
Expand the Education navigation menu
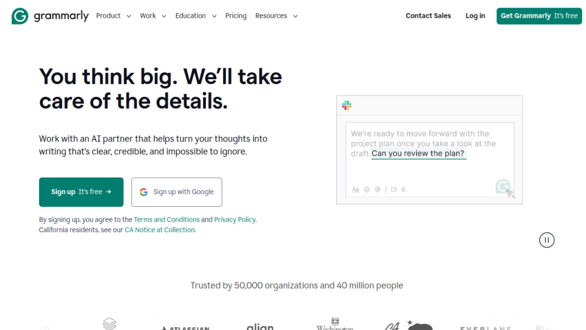(x=196, y=16)
